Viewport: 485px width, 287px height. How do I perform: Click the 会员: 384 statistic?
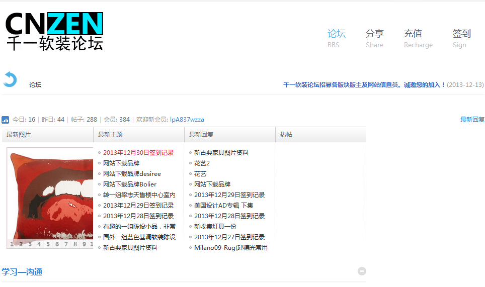pyautogui.click(x=117, y=120)
